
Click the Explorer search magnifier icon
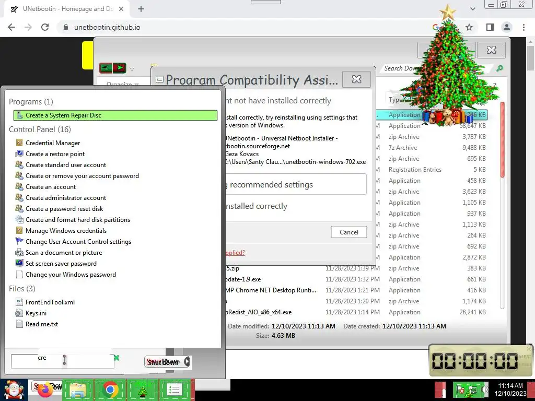coord(499,68)
